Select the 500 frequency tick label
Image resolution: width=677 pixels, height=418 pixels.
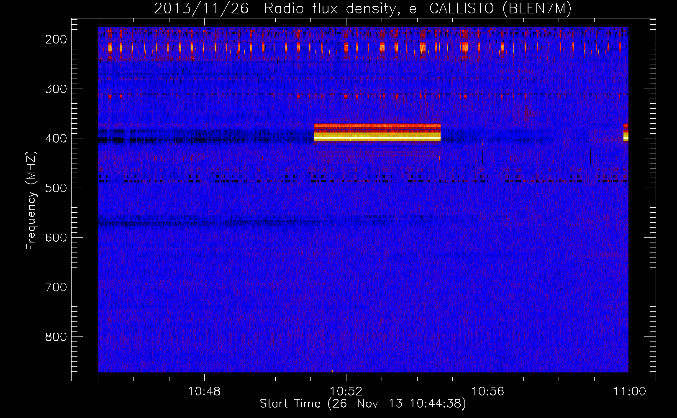pyautogui.click(x=56, y=188)
